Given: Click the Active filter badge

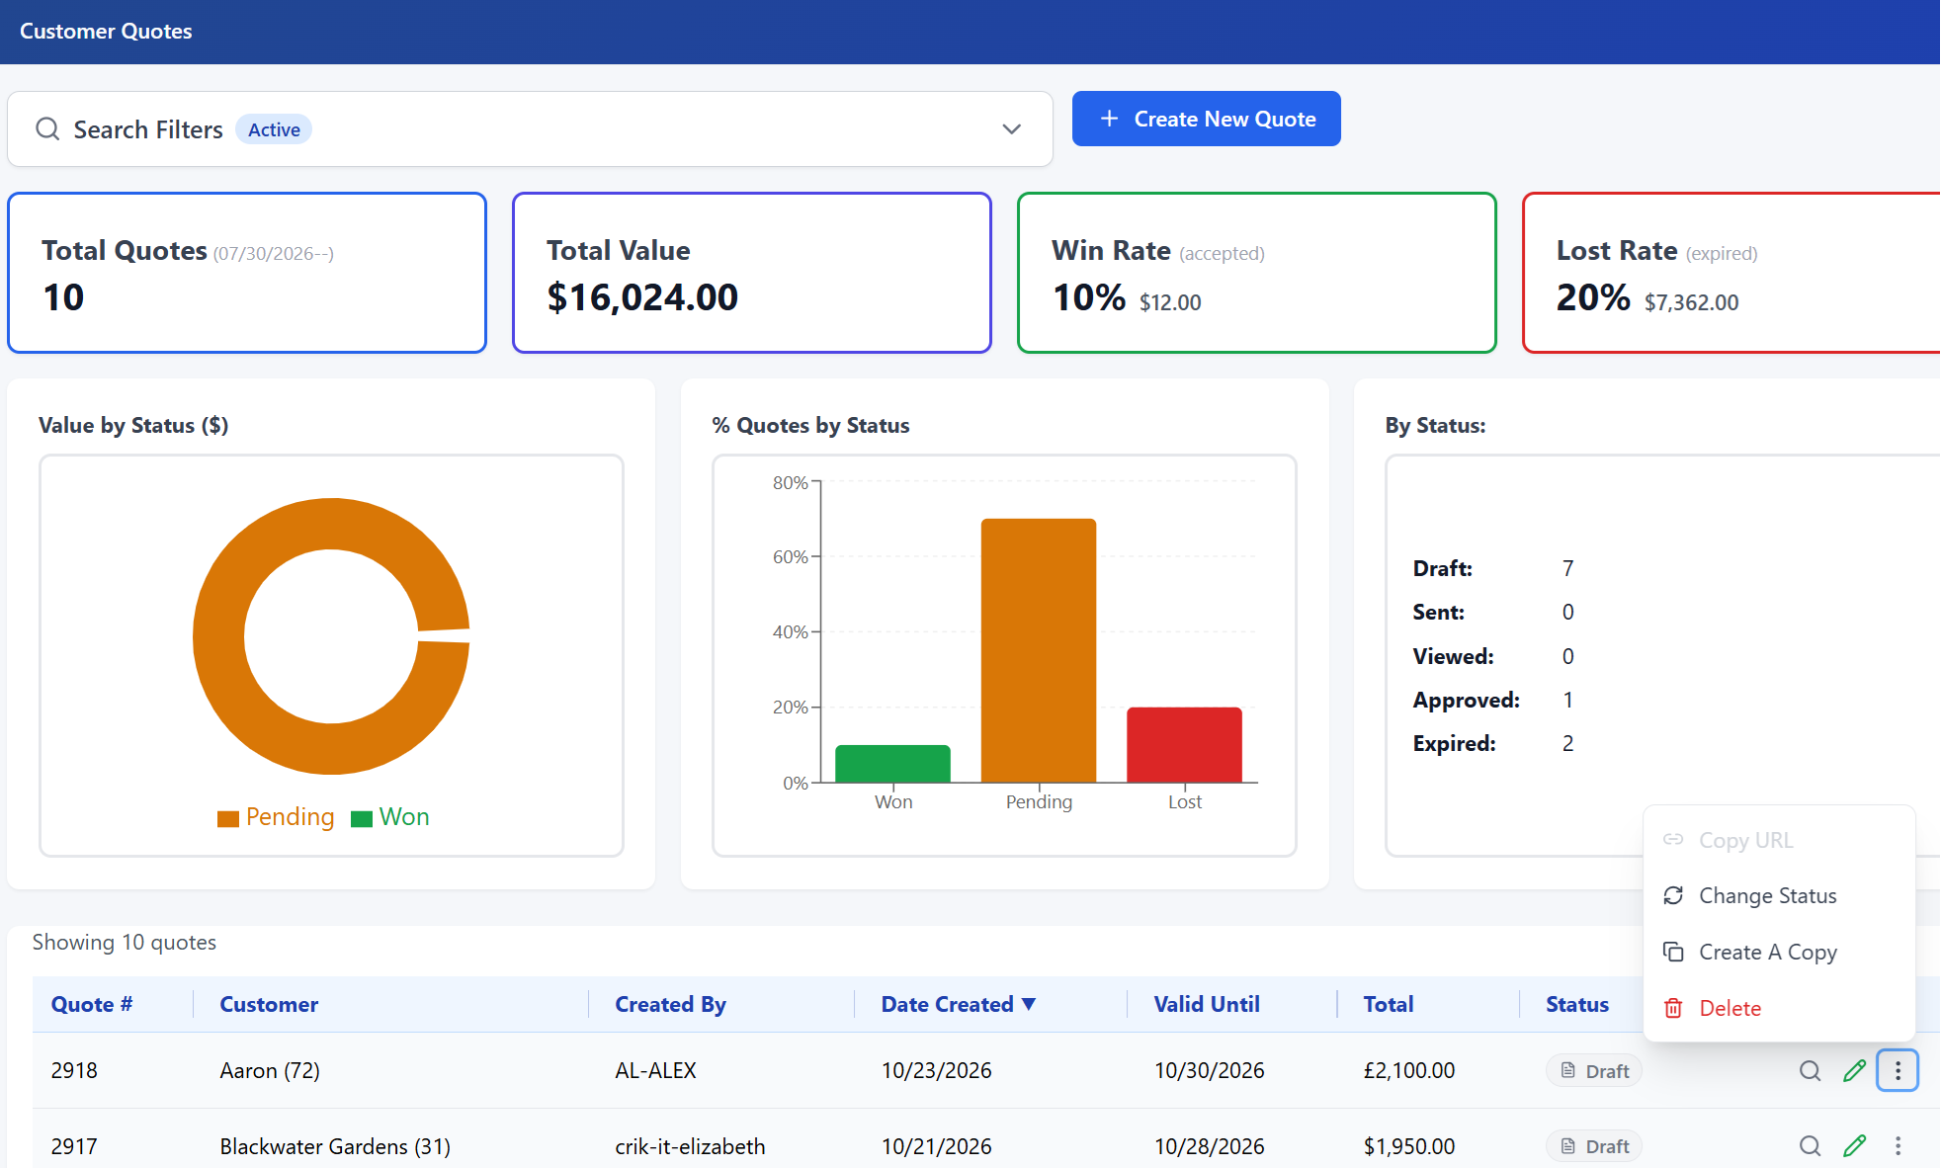Looking at the screenshot, I should [274, 129].
